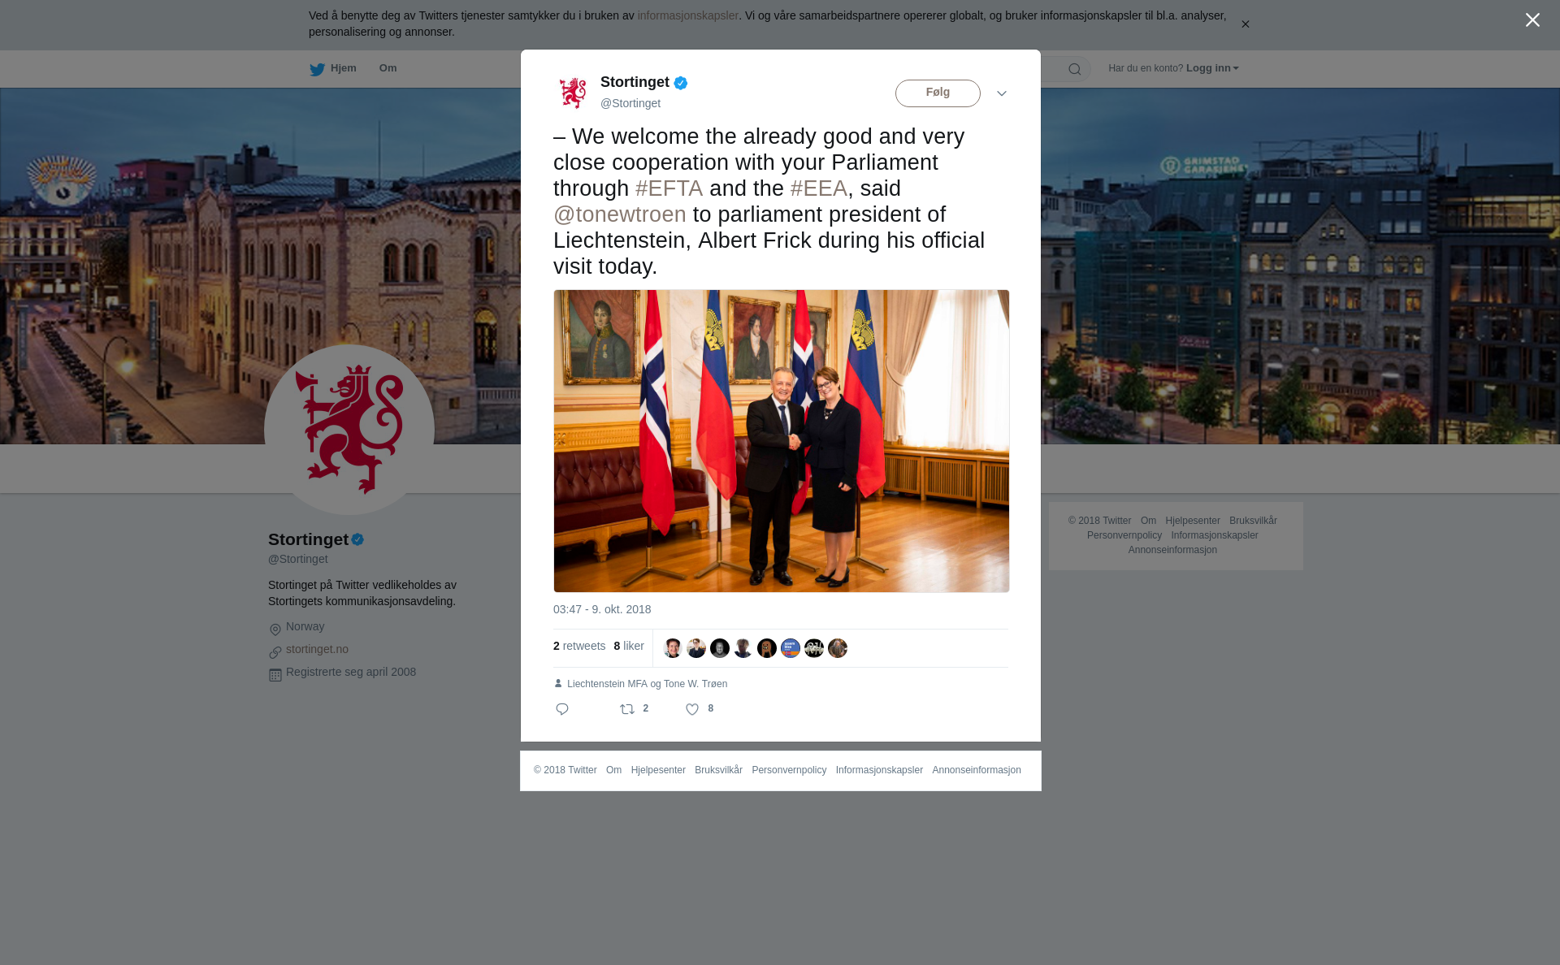
Task: Open the Om menu item in top bar
Action: coord(388,68)
